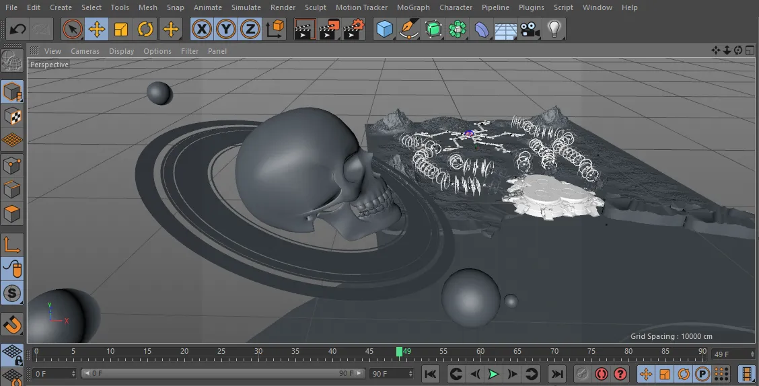Render the active view with clapperboard icon
This screenshot has width=759, height=386.
pos(305,30)
